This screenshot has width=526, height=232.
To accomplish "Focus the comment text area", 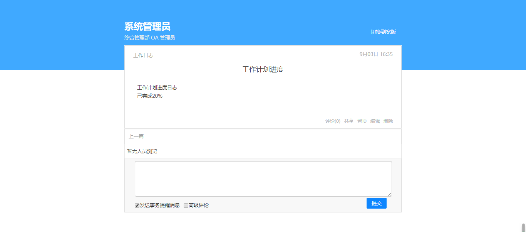I will click(x=263, y=179).
